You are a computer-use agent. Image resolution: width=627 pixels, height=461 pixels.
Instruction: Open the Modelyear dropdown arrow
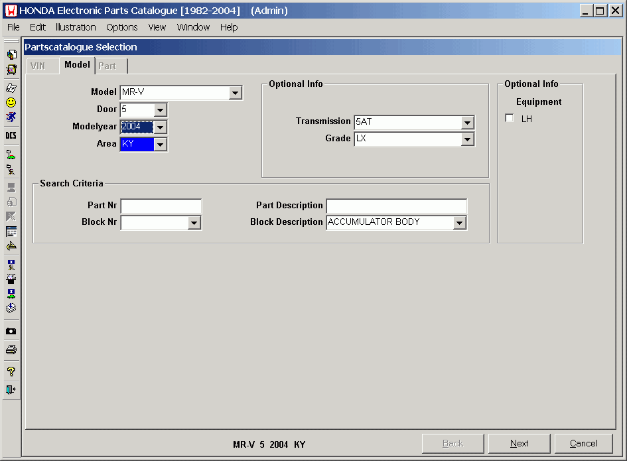click(160, 127)
